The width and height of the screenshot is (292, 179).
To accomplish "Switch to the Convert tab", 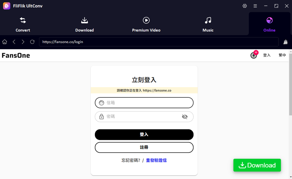I will pos(23,24).
